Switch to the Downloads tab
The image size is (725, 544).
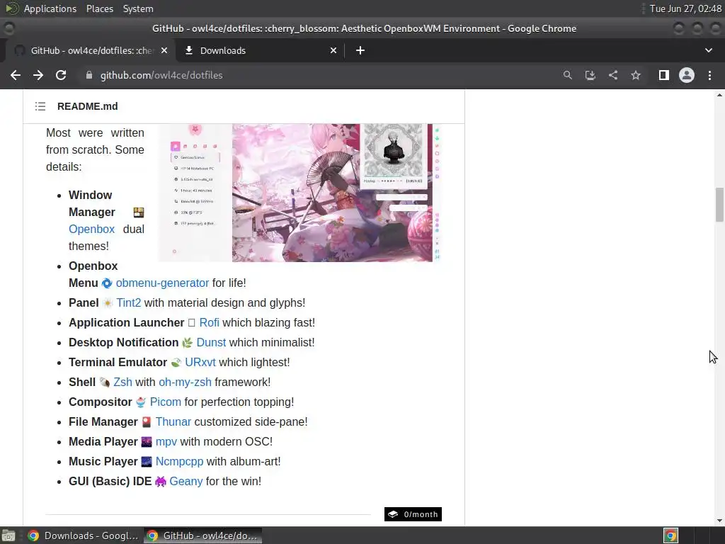(260, 50)
